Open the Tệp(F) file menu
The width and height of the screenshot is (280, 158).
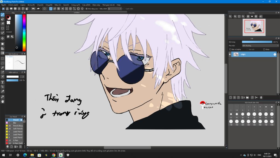3,5
